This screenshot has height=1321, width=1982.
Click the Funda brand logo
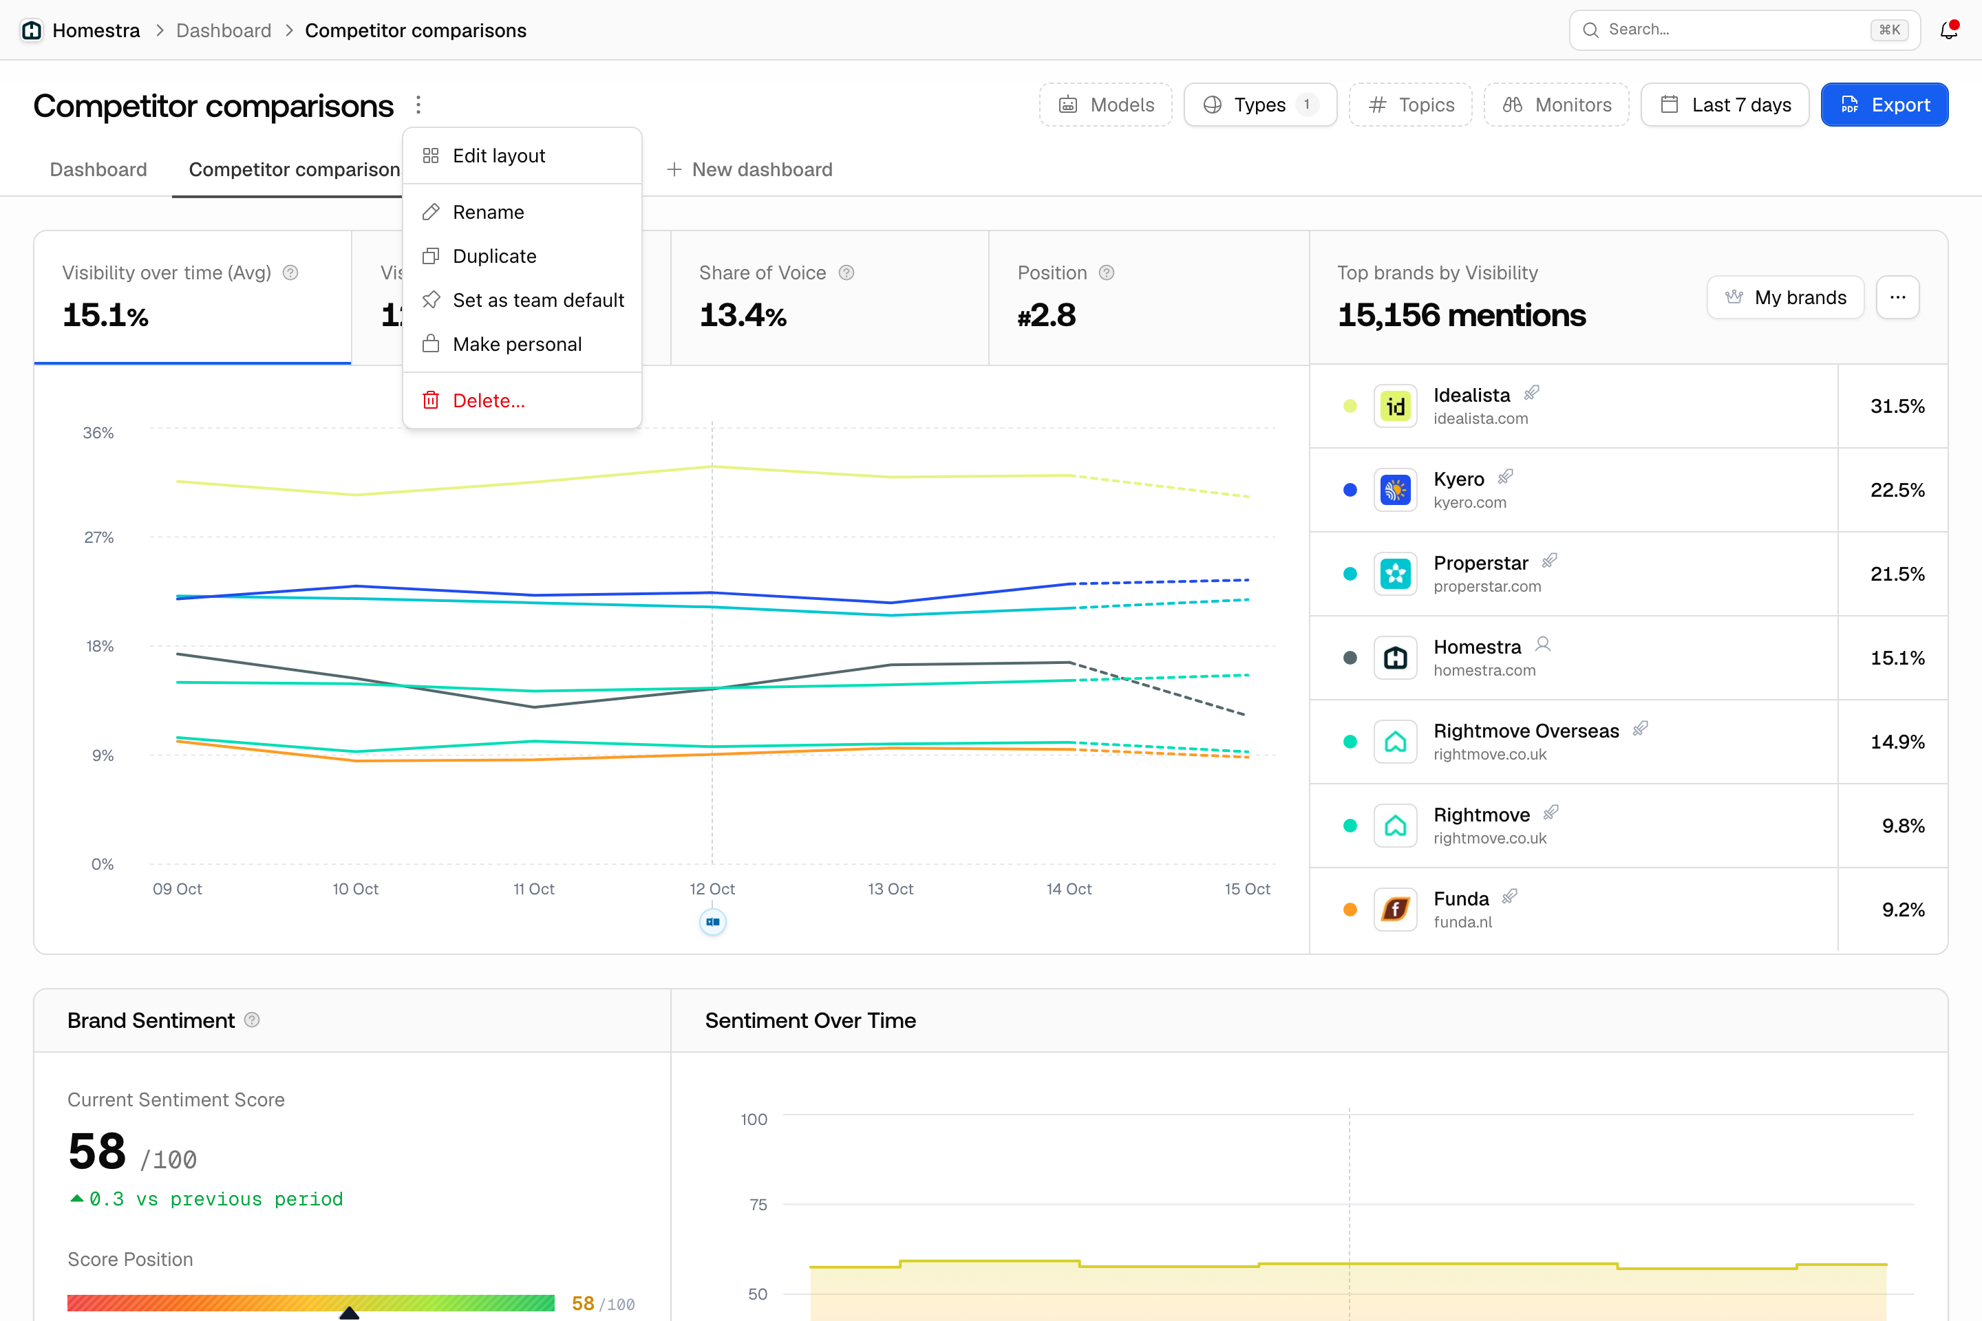(x=1396, y=910)
